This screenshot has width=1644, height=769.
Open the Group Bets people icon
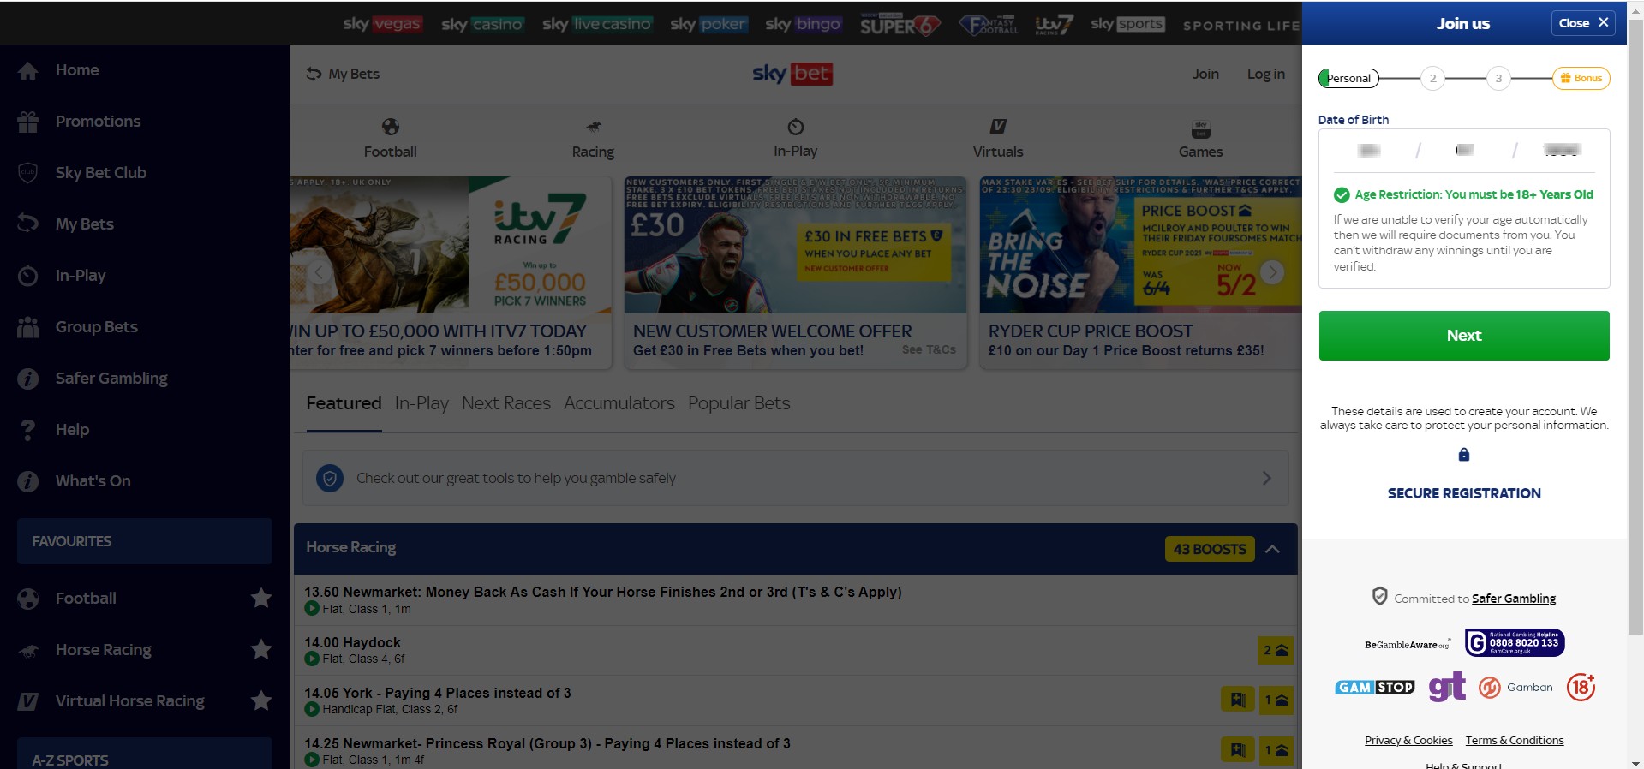point(27,327)
